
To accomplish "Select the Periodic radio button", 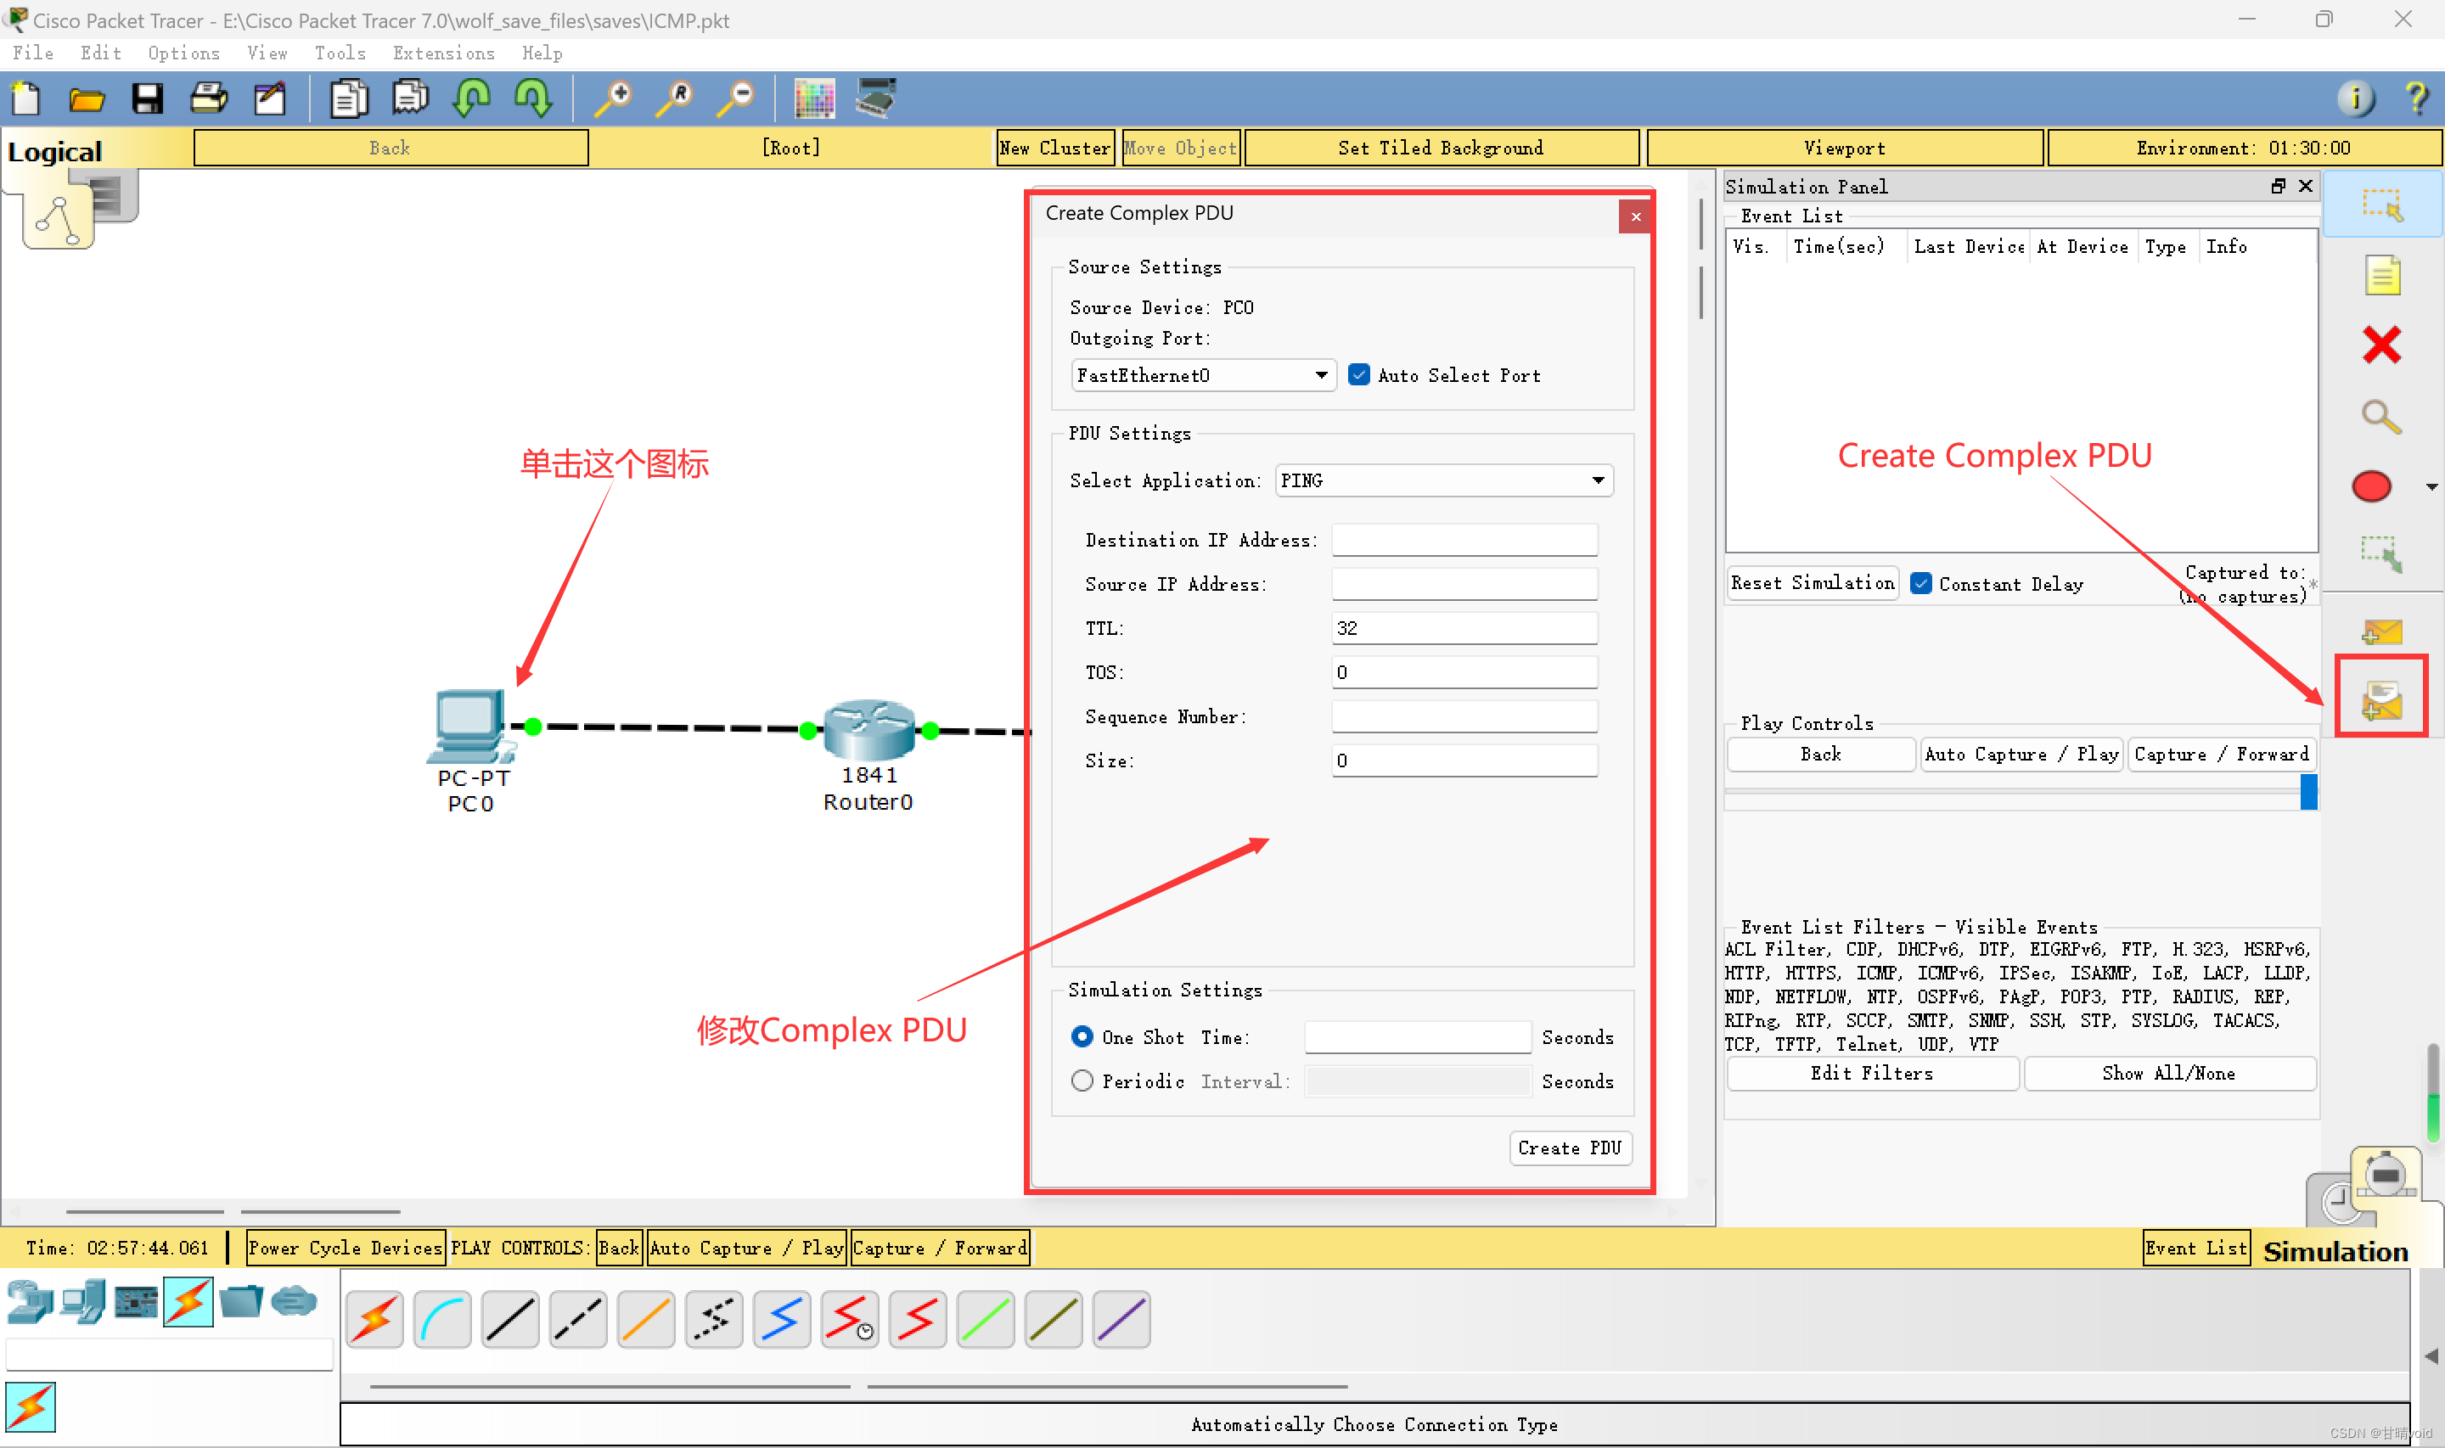I will [x=1082, y=1081].
